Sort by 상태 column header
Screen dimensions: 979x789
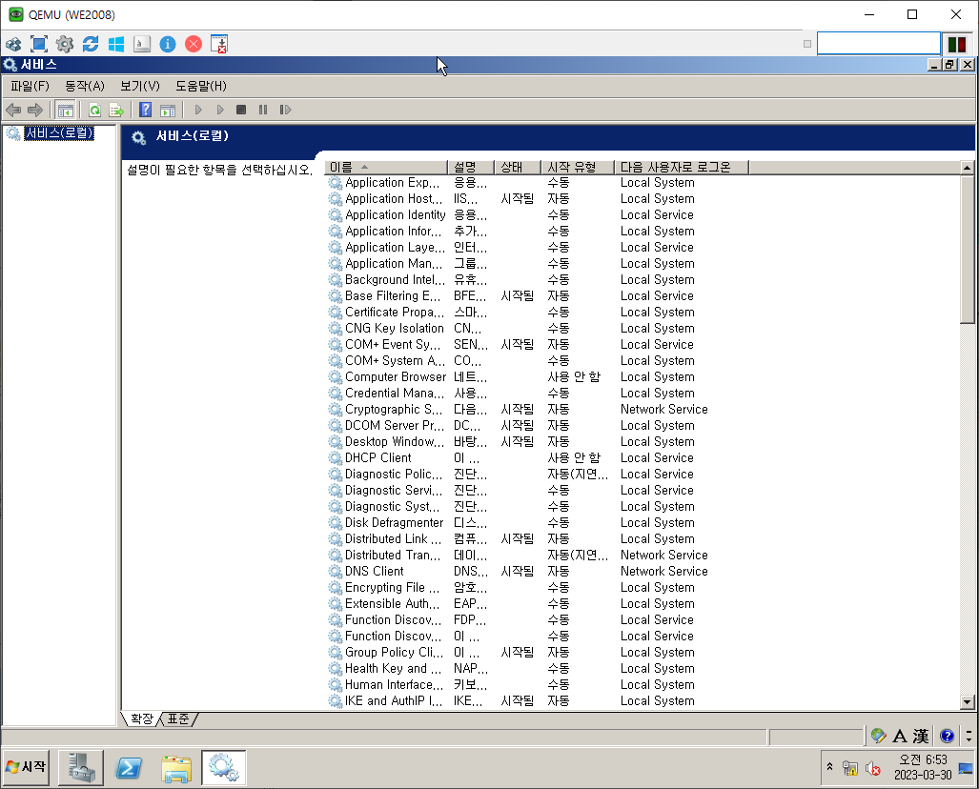click(518, 168)
